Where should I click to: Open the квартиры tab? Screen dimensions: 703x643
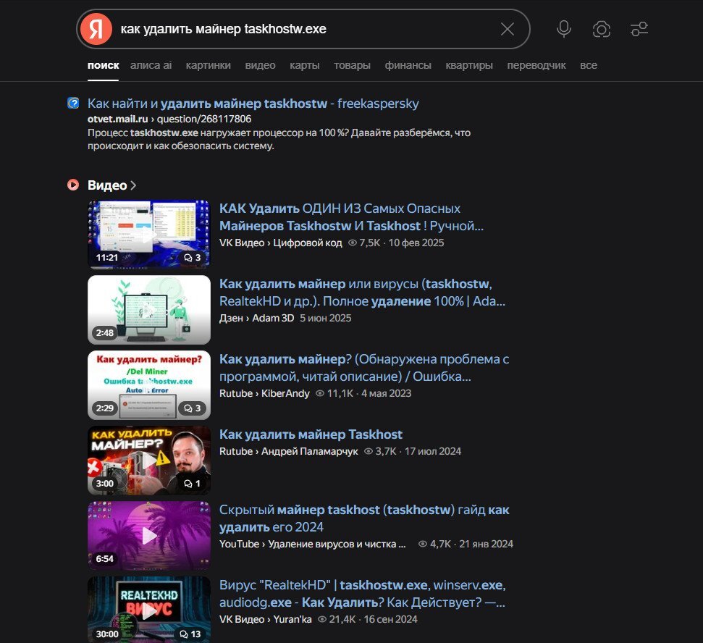(x=469, y=65)
